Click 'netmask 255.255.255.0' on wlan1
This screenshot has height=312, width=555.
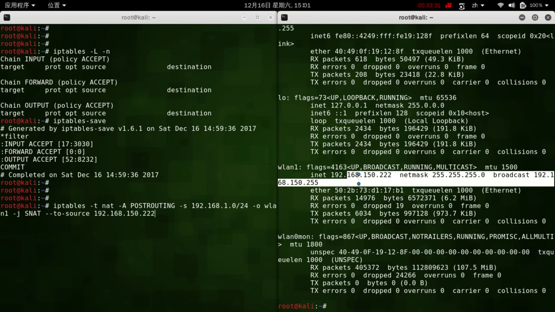point(442,175)
